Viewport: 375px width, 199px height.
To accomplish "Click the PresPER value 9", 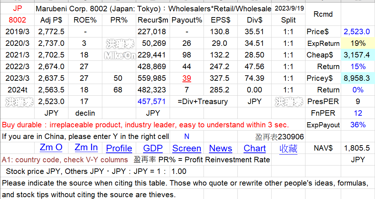I will tap(358, 102).
